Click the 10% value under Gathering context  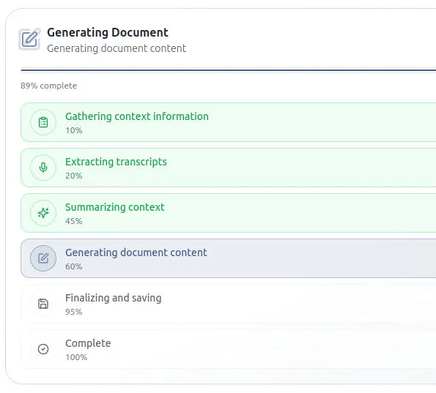[74, 130]
